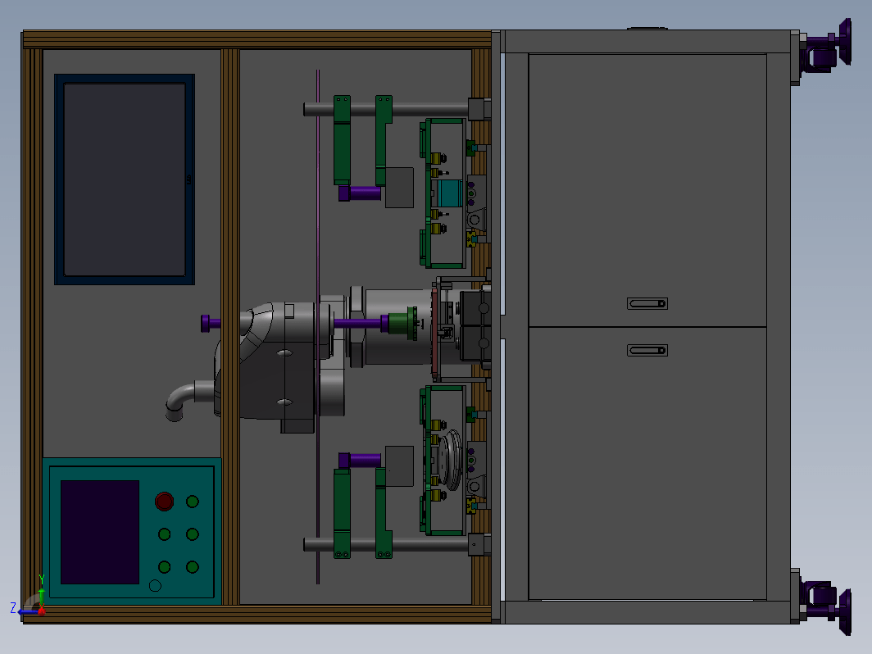
Task: Select the lower horizontal guide rod
Action: tap(387, 544)
